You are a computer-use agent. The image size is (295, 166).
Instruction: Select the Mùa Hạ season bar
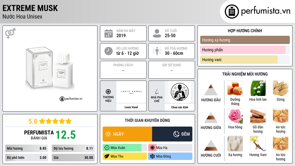(x=170, y=148)
